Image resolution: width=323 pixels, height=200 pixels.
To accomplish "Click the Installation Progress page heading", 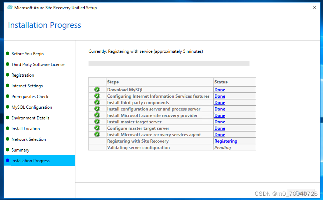I will pos(45,25).
